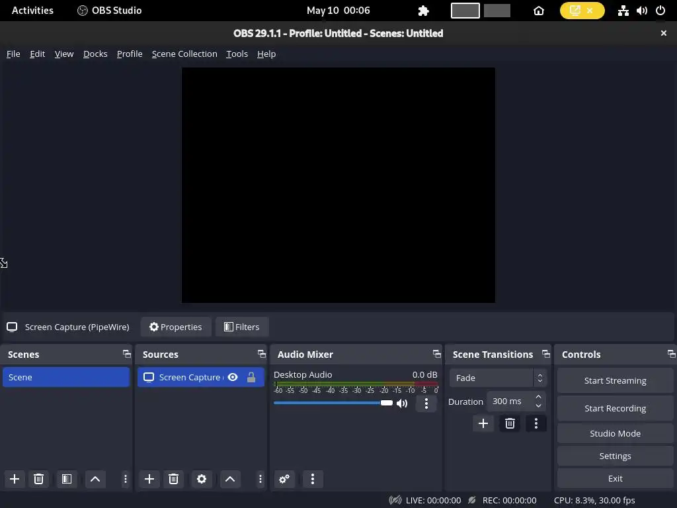
Task: Open the Profile menu
Action: pos(130,54)
